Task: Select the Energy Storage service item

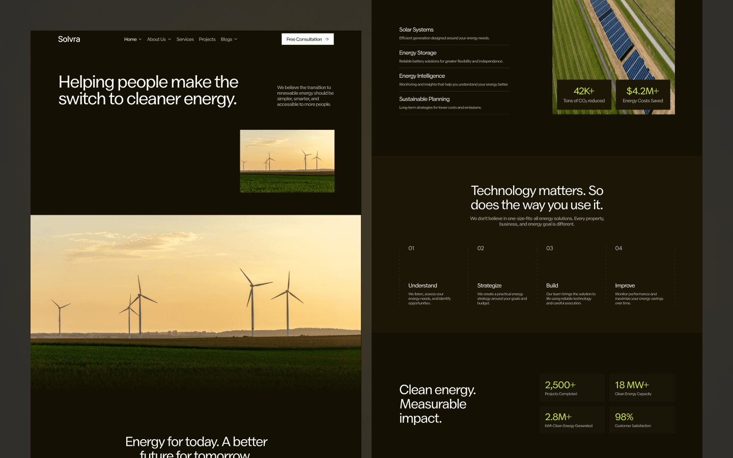Action: (x=454, y=57)
